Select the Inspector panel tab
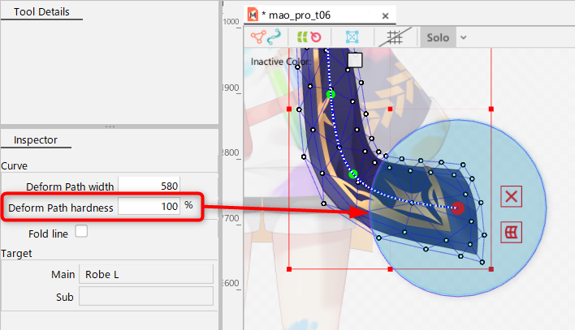Screen dimensions: 575x330 (35, 139)
